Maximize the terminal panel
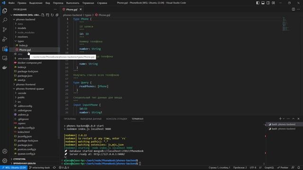Screen dimensions: 303x170 click(x=294, y=119)
